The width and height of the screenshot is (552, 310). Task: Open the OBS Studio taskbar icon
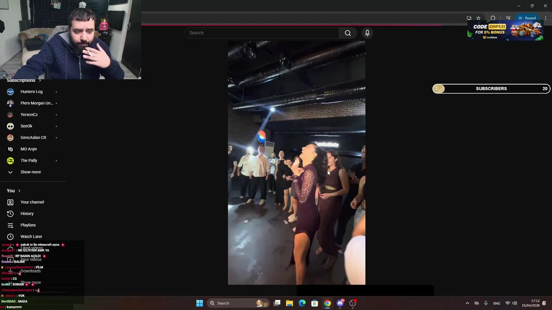coord(353,303)
